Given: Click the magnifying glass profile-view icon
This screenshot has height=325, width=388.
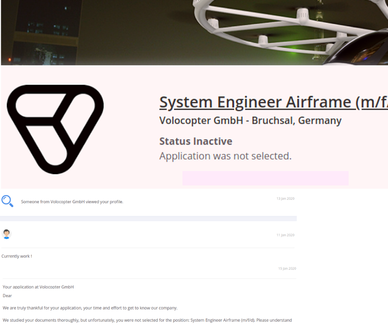Looking at the screenshot, I should click(x=7, y=201).
